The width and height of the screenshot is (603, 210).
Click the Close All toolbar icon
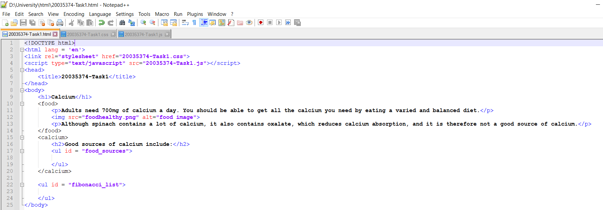[51, 23]
